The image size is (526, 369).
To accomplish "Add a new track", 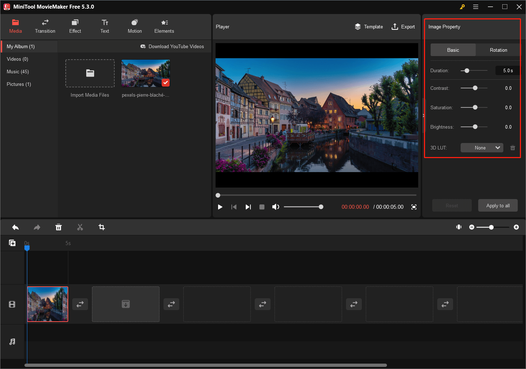I will (x=12, y=243).
